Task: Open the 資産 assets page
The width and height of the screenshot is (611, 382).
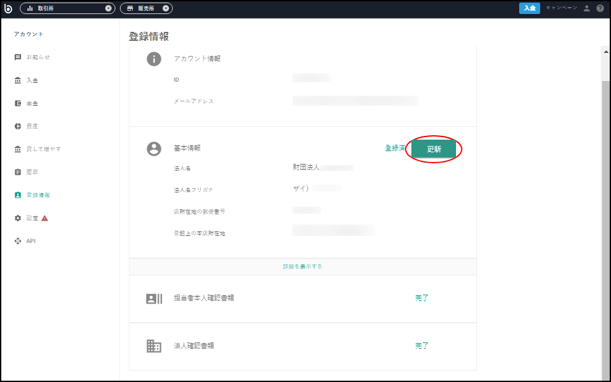Action: click(26, 126)
